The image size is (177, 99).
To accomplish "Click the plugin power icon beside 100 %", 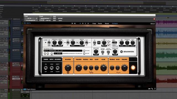I will (25, 23).
